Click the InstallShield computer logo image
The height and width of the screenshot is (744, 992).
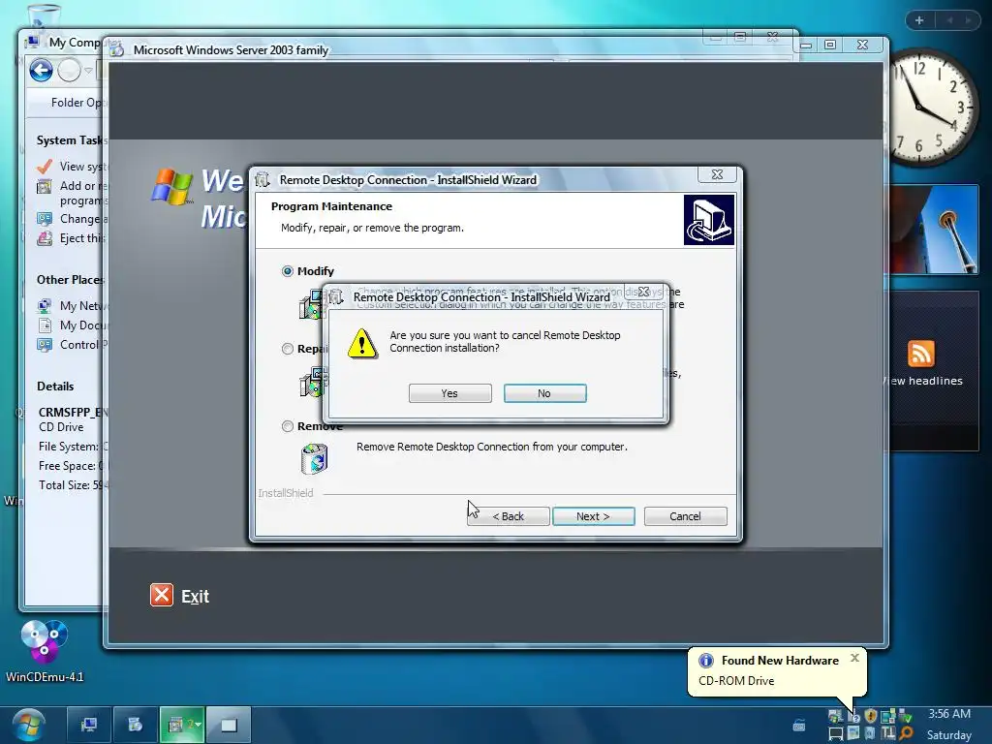pyautogui.click(x=708, y=220)
